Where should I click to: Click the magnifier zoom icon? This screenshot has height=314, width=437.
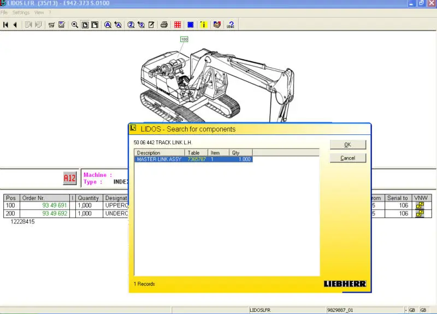75,25
